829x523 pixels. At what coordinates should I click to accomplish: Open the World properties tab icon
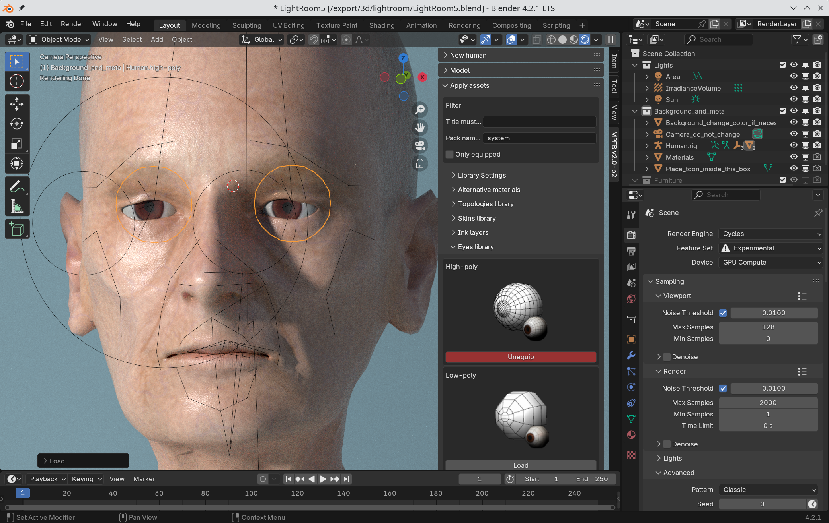tap(631, 299)
